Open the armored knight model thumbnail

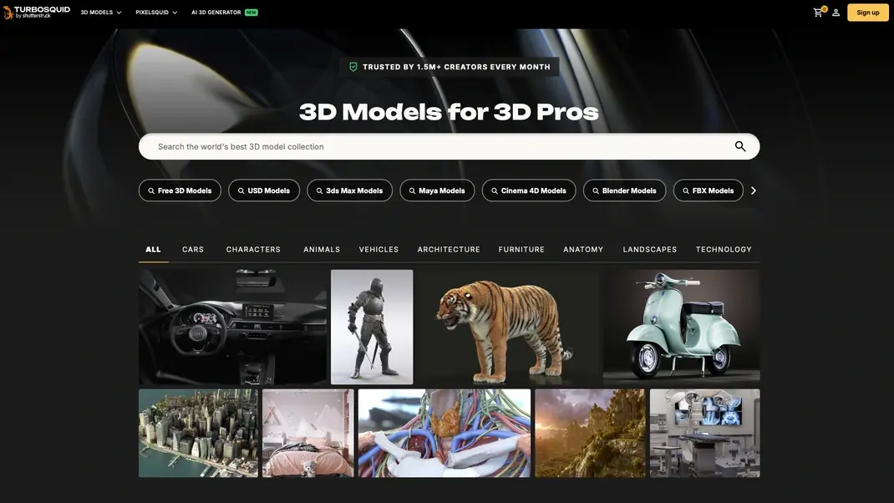click(x=372, y=327)
